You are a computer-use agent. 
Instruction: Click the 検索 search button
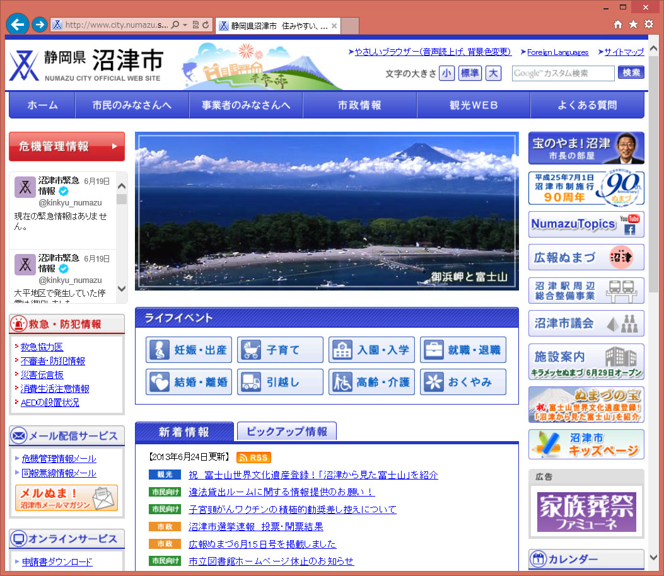[631, 72]
